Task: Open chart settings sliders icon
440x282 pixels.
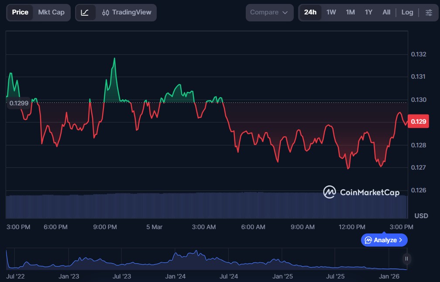Action: [x=429, y=13]
